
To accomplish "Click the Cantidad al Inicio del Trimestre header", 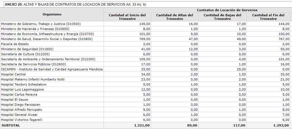I will [127, 17].
